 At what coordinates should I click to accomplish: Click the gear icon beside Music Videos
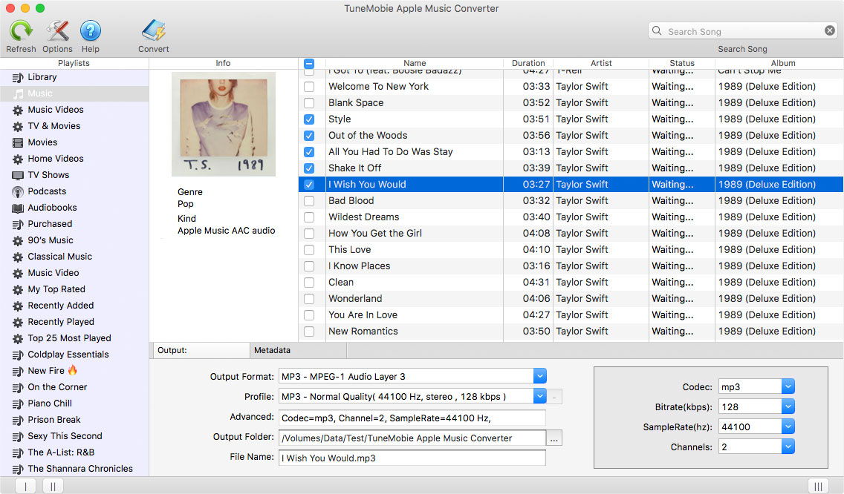point(18,111)
